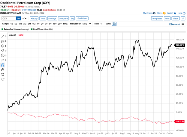Open the My Charts link

[x=149, y=13]
